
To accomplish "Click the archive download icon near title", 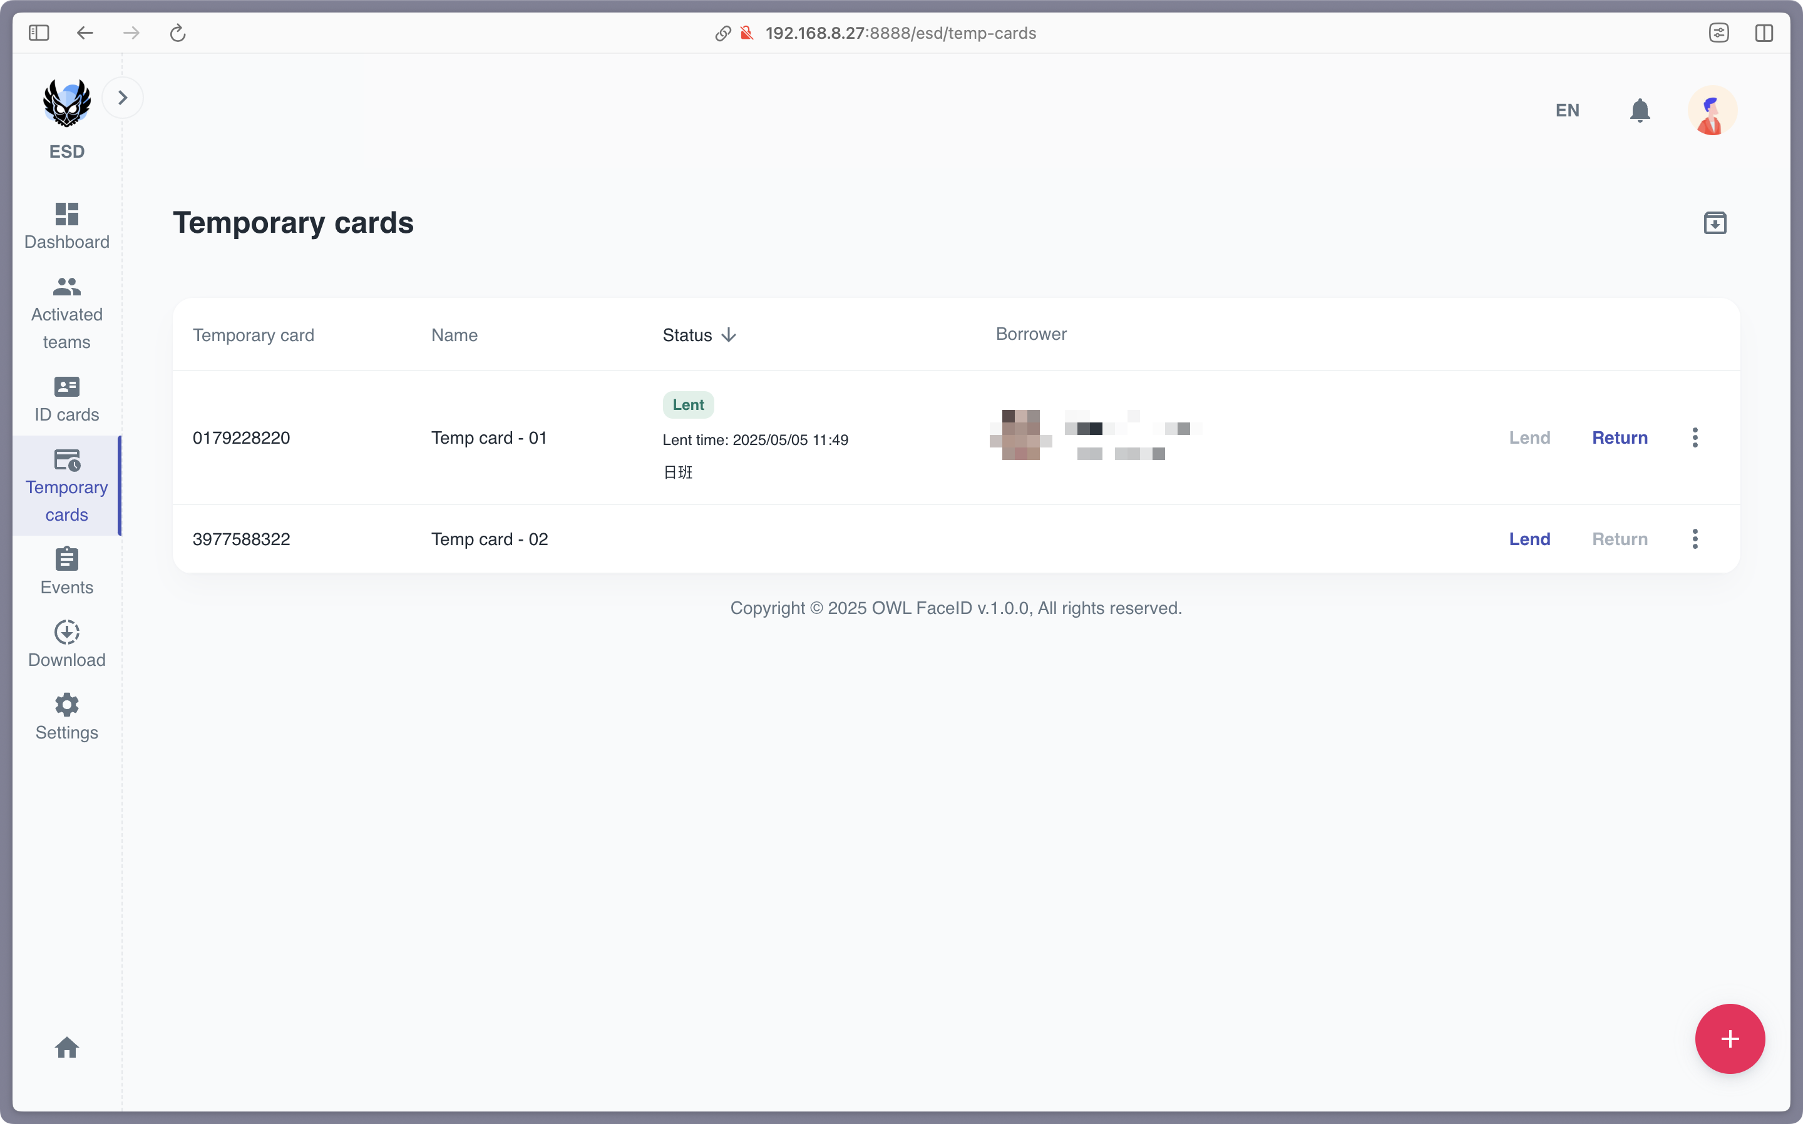I will pyautogui.click(x=1715, y=223).
